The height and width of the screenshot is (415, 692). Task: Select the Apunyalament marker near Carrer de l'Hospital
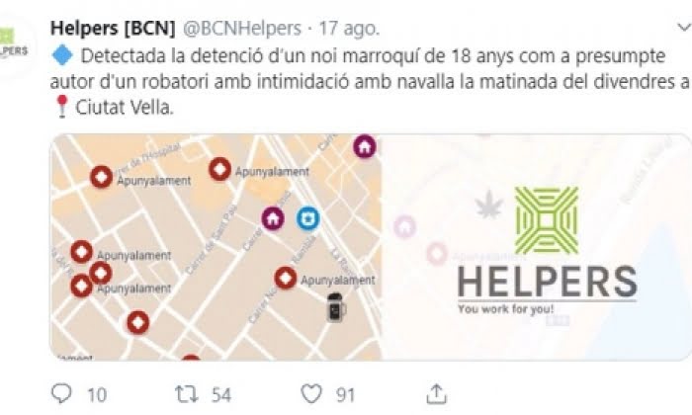click(102, 177)
